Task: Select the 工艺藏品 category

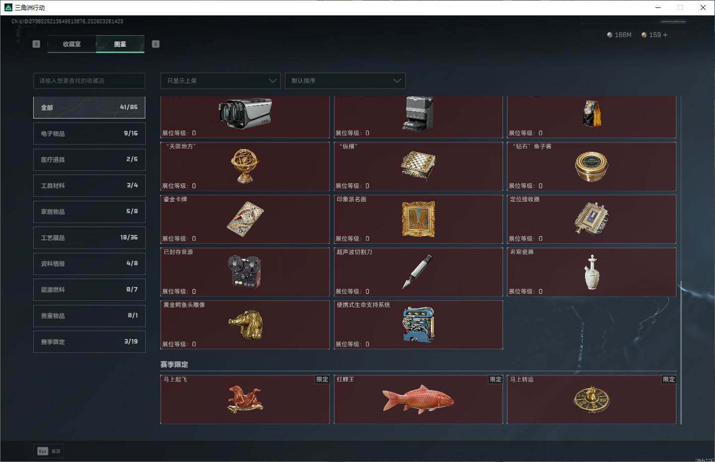Action: coord(89,237)
